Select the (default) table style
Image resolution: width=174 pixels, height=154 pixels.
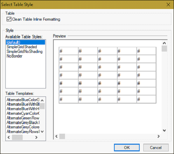(26, 42)
